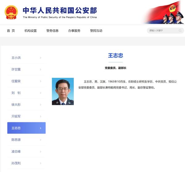Click the chevron beside 任爱荣

coord(40,81)
